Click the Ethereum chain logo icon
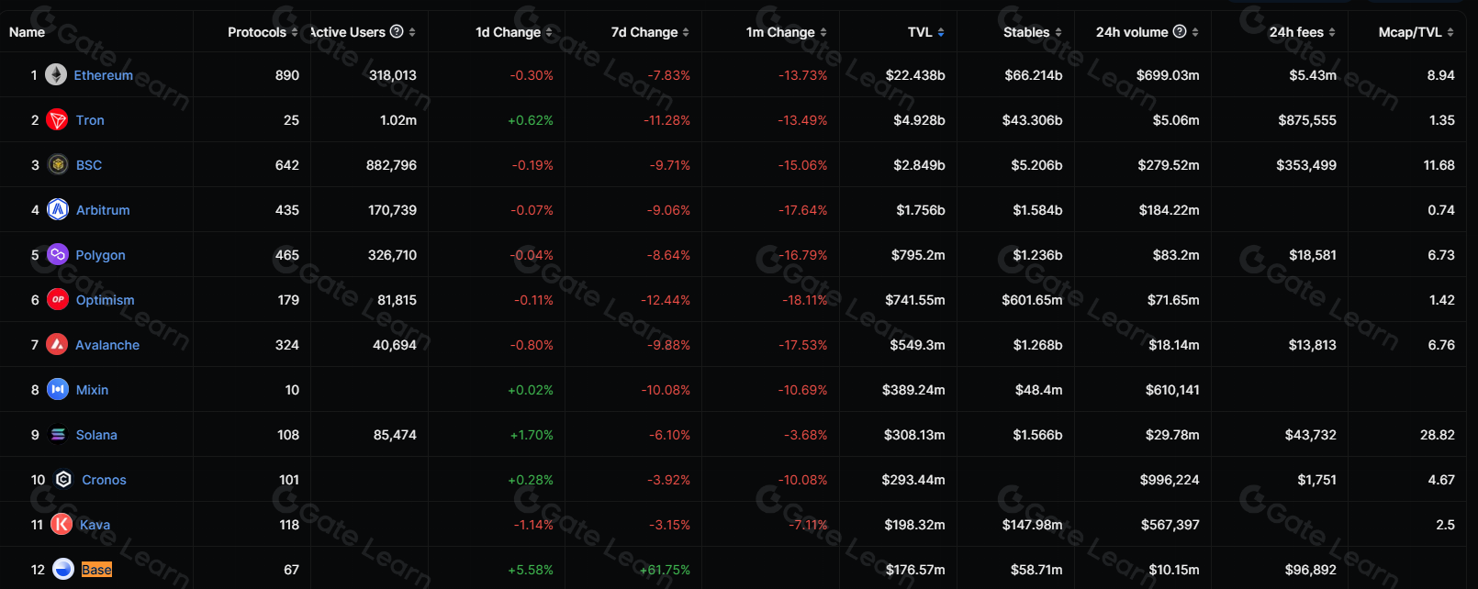Screen dimensions: 1478x589 56,75
